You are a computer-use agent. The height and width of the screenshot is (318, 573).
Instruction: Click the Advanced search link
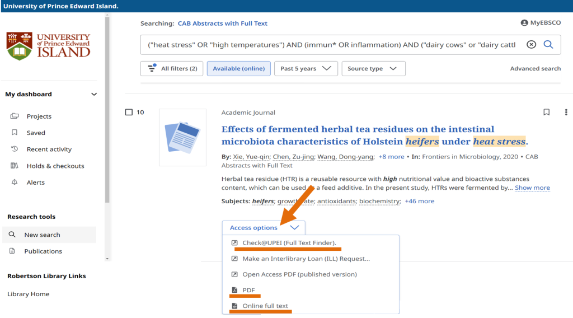coord(535,69)
